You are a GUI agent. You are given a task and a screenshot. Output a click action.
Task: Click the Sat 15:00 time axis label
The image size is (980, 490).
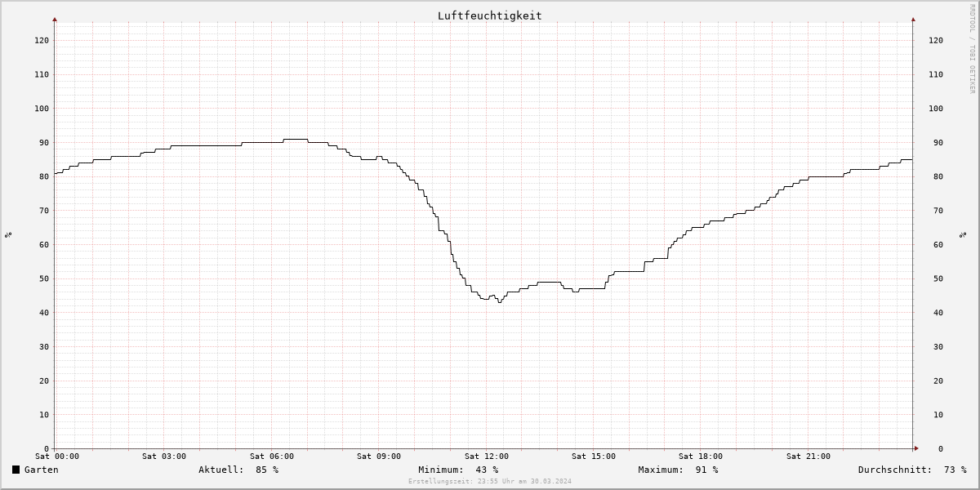[x=594, y=457]
